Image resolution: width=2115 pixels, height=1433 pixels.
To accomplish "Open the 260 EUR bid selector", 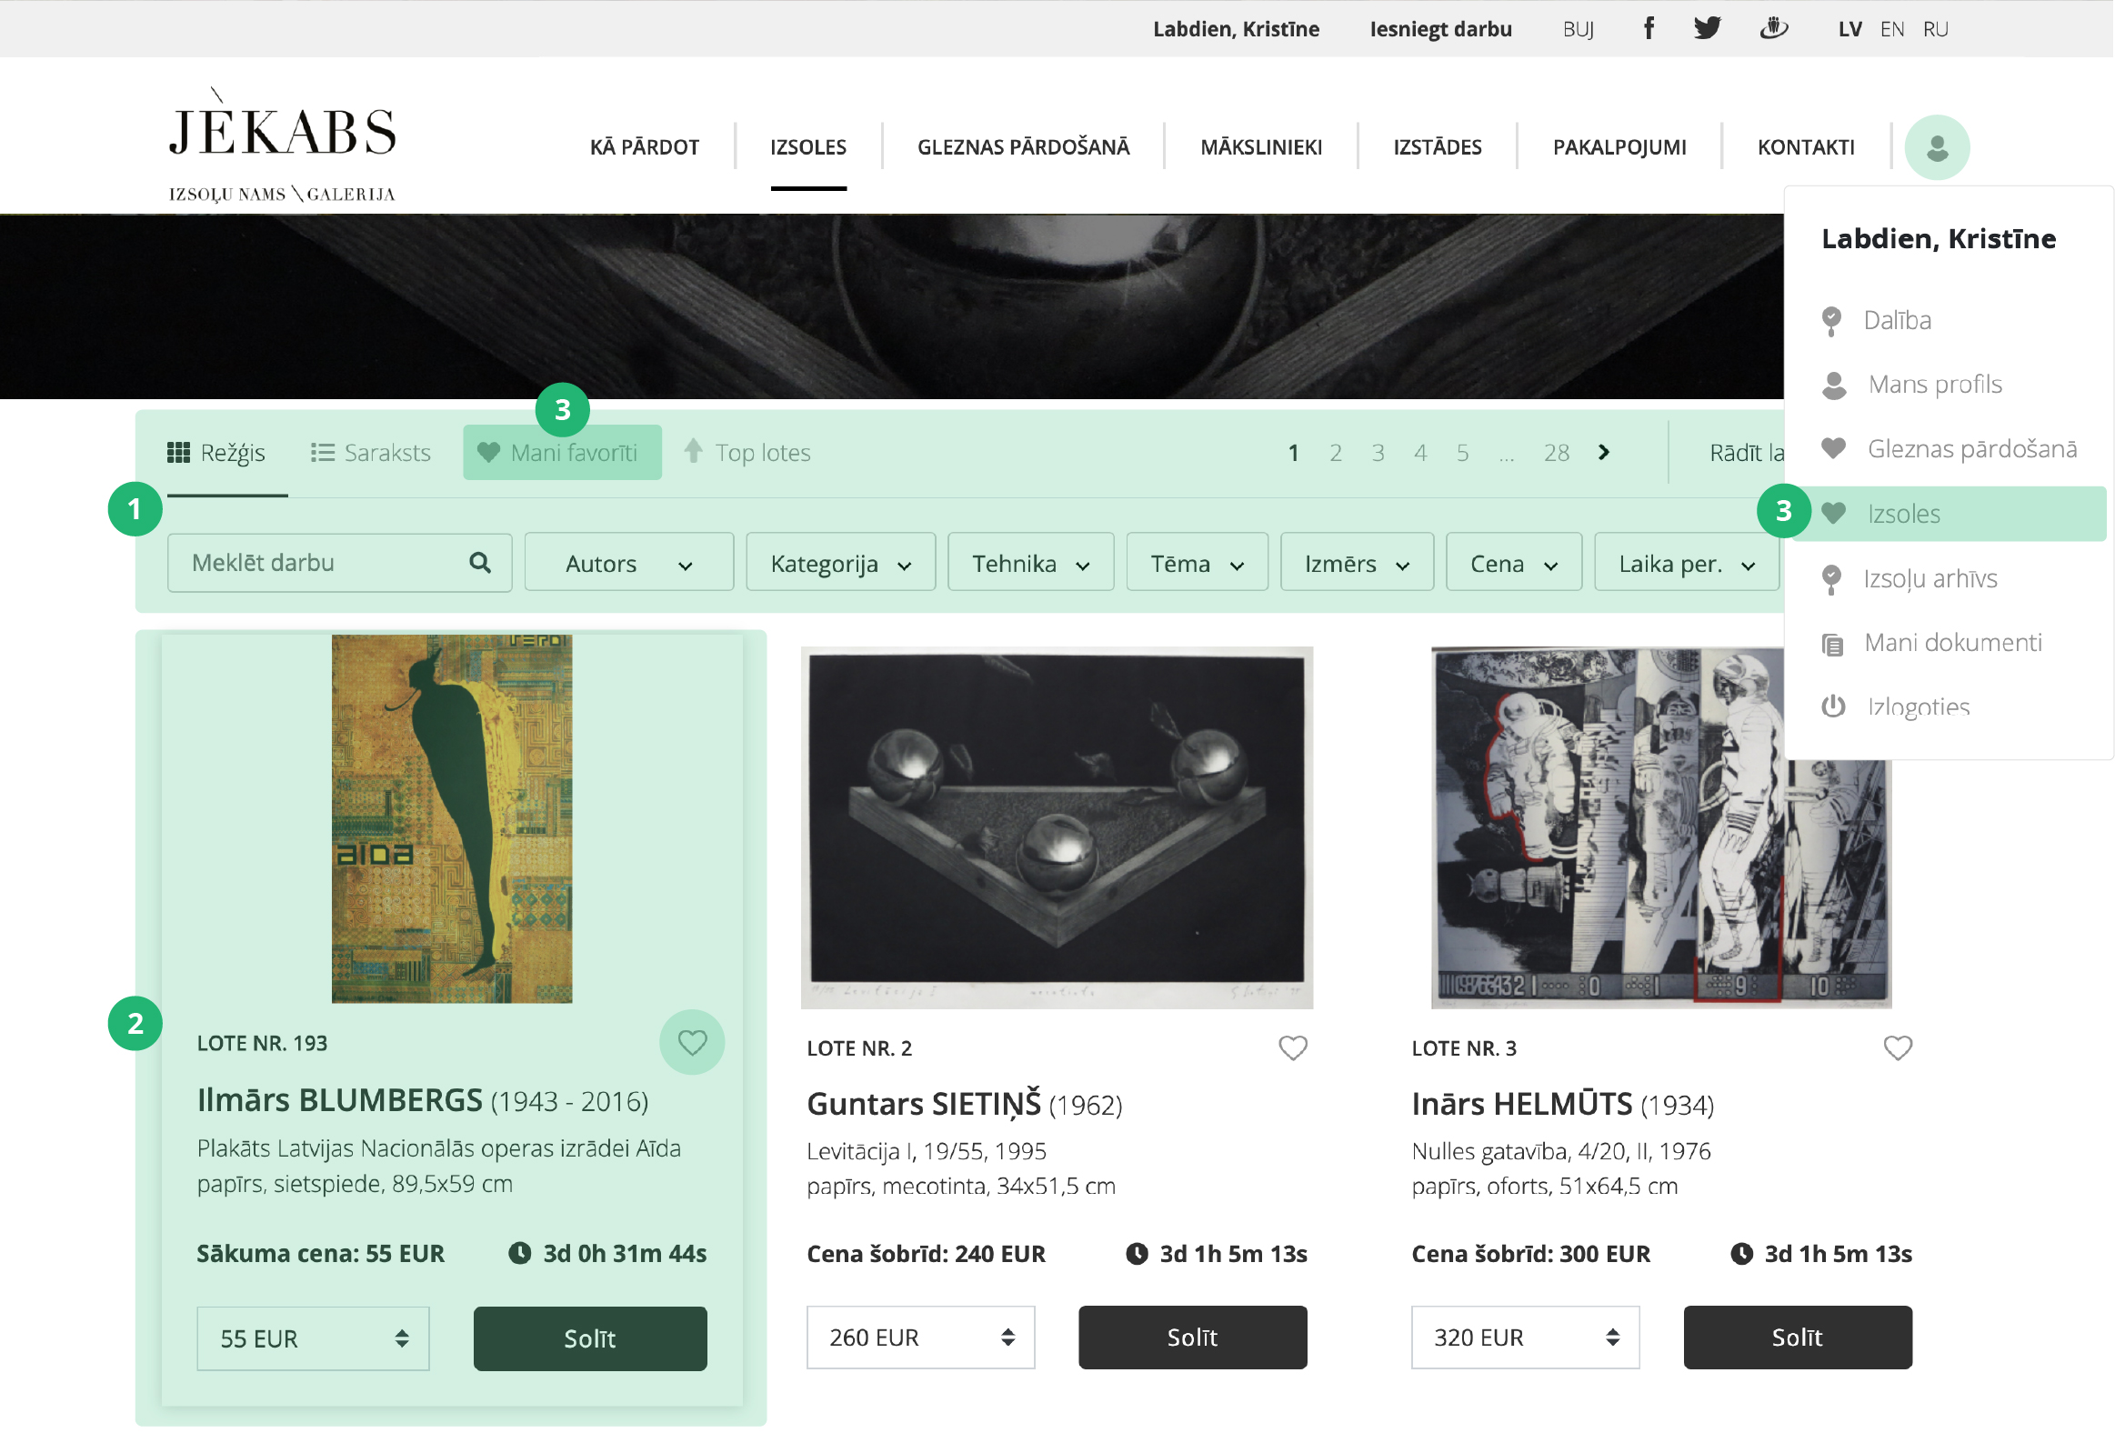I will coord(920,1338).
